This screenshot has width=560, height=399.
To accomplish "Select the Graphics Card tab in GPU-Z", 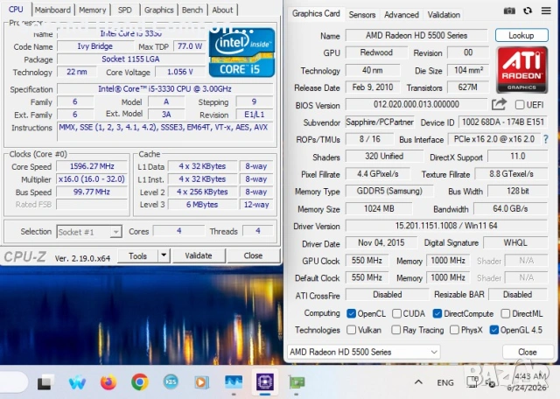I will pyautogui.click(x=316, y=14).
